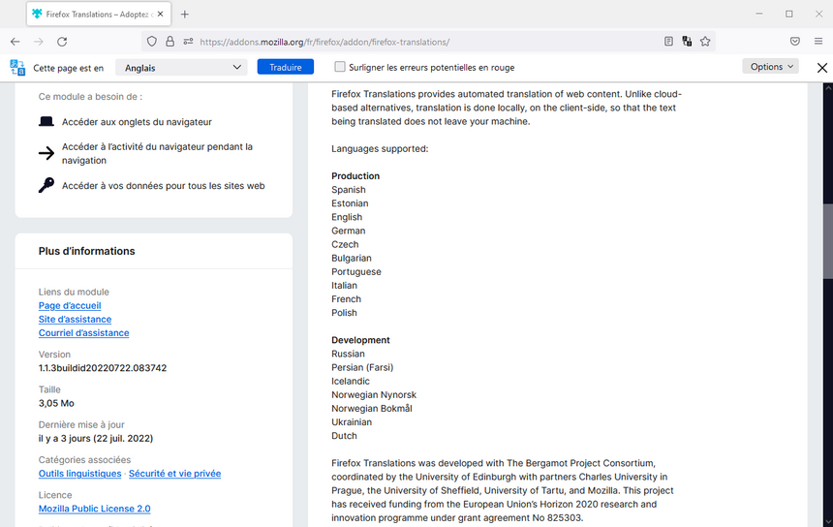The width and height of the screenshot is (833, 527).
Task: Close the translation bar
Action: click(x=821, y=68)
